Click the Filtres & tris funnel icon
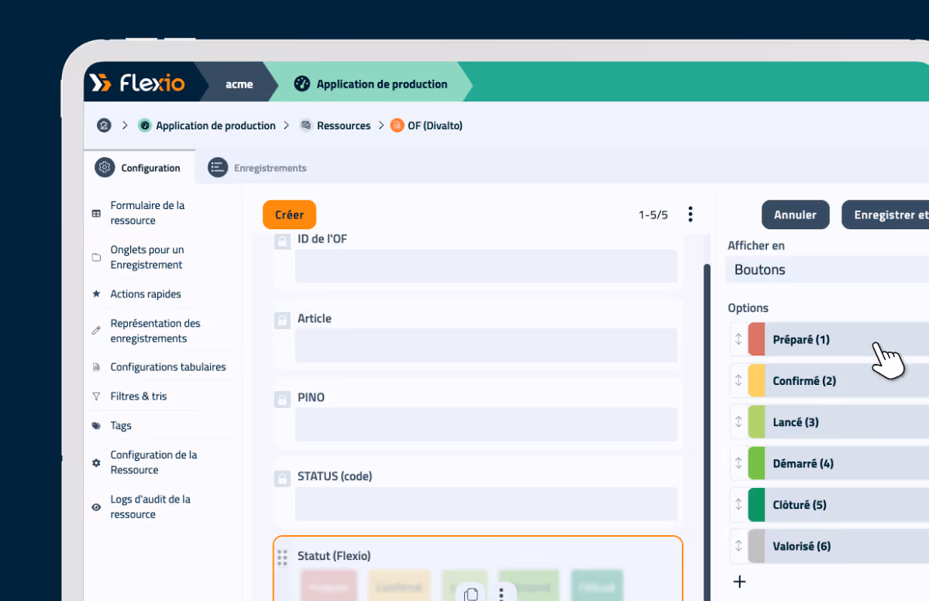The height and width of the screenshot is (601, 929). pos(96,396)
